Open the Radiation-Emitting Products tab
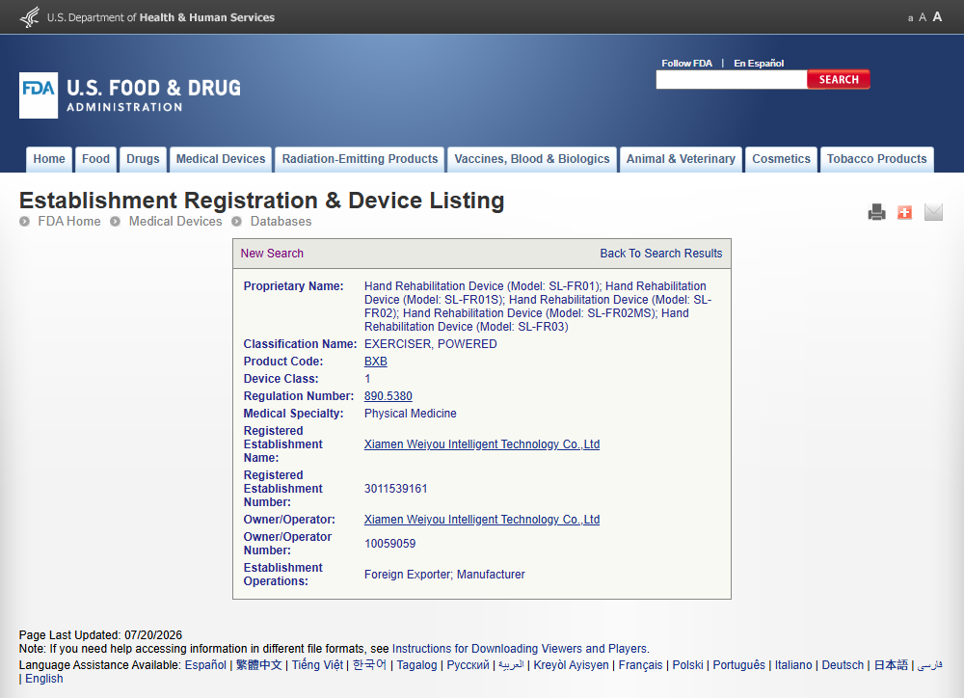 coord(360,159)
